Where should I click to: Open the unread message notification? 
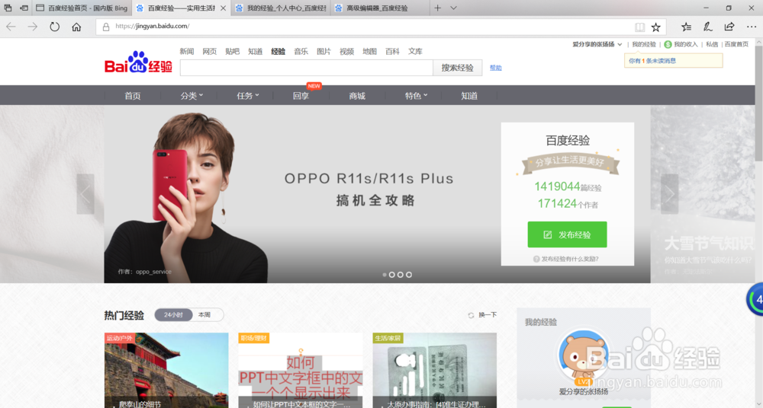pyautogui.click(x=674, y=61)
